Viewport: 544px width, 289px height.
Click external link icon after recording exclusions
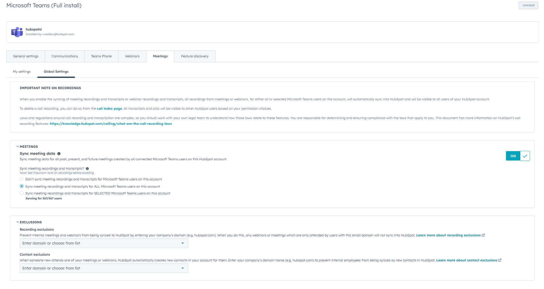pyautogui.click(x=483, y=235)
